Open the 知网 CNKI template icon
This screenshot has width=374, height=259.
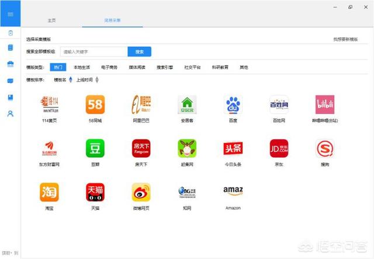[x=187, y=192]
